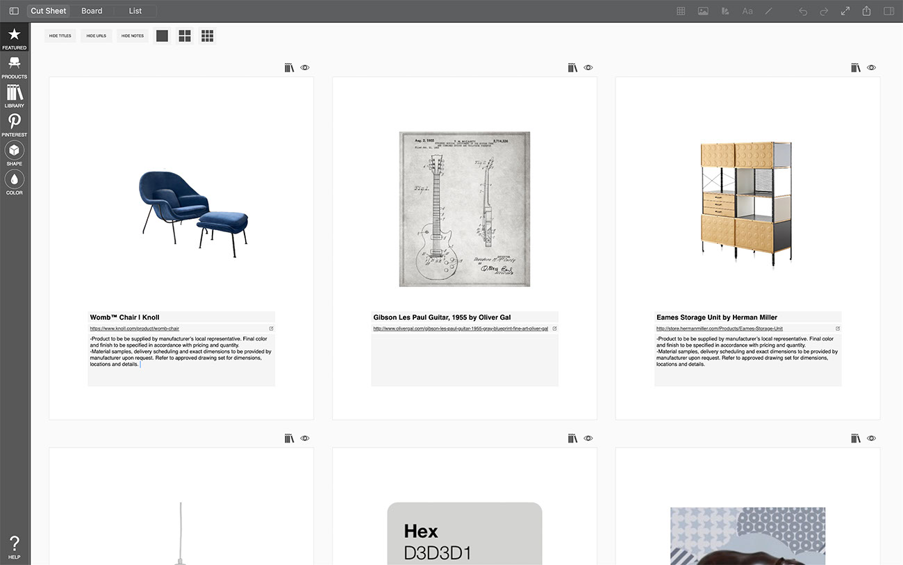The width and height of the screenshot is (903, 565).
Task: Switch to the Board tab
Action: (x=92, y=11)
